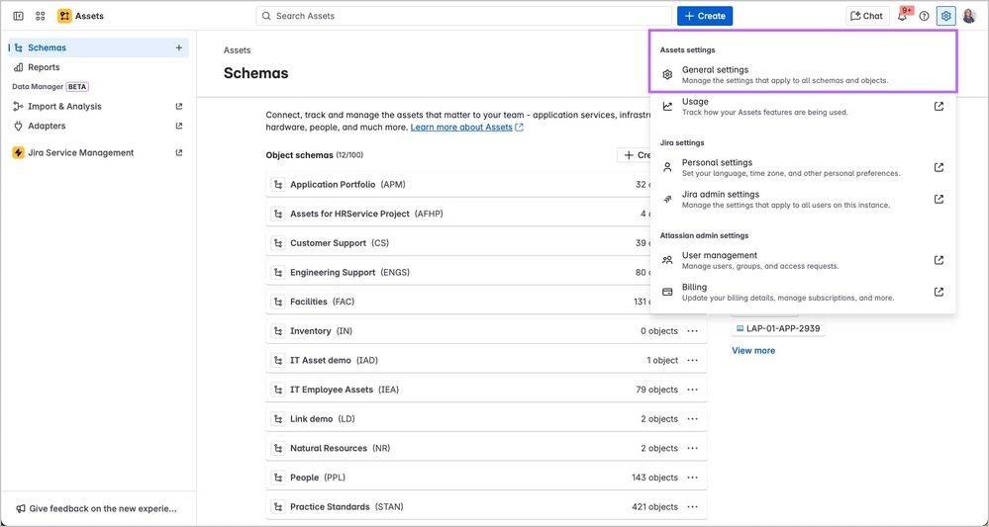
Task: Focus the Search Assets field
Action: (465, 16)
